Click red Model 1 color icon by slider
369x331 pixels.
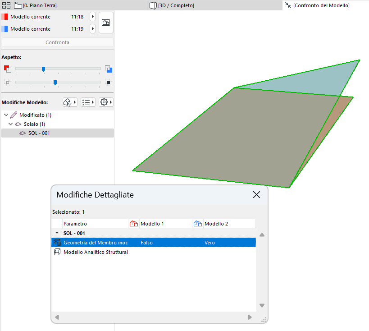tap(8, 69)
